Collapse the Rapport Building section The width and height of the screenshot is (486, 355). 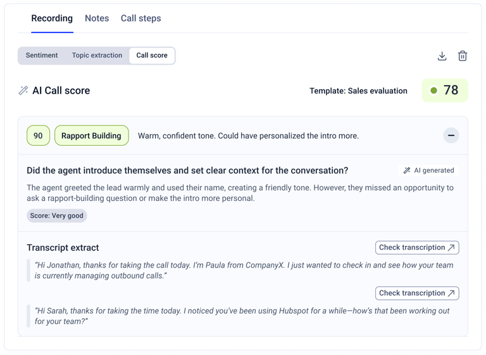451,136
